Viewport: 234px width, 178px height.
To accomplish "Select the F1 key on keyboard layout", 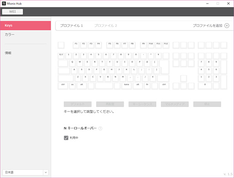I will point(76,45).
